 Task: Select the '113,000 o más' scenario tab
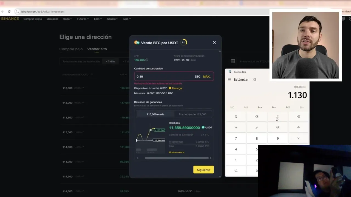(155, 114)
